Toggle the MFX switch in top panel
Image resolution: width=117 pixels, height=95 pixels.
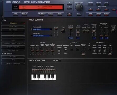tap(90, 15)
